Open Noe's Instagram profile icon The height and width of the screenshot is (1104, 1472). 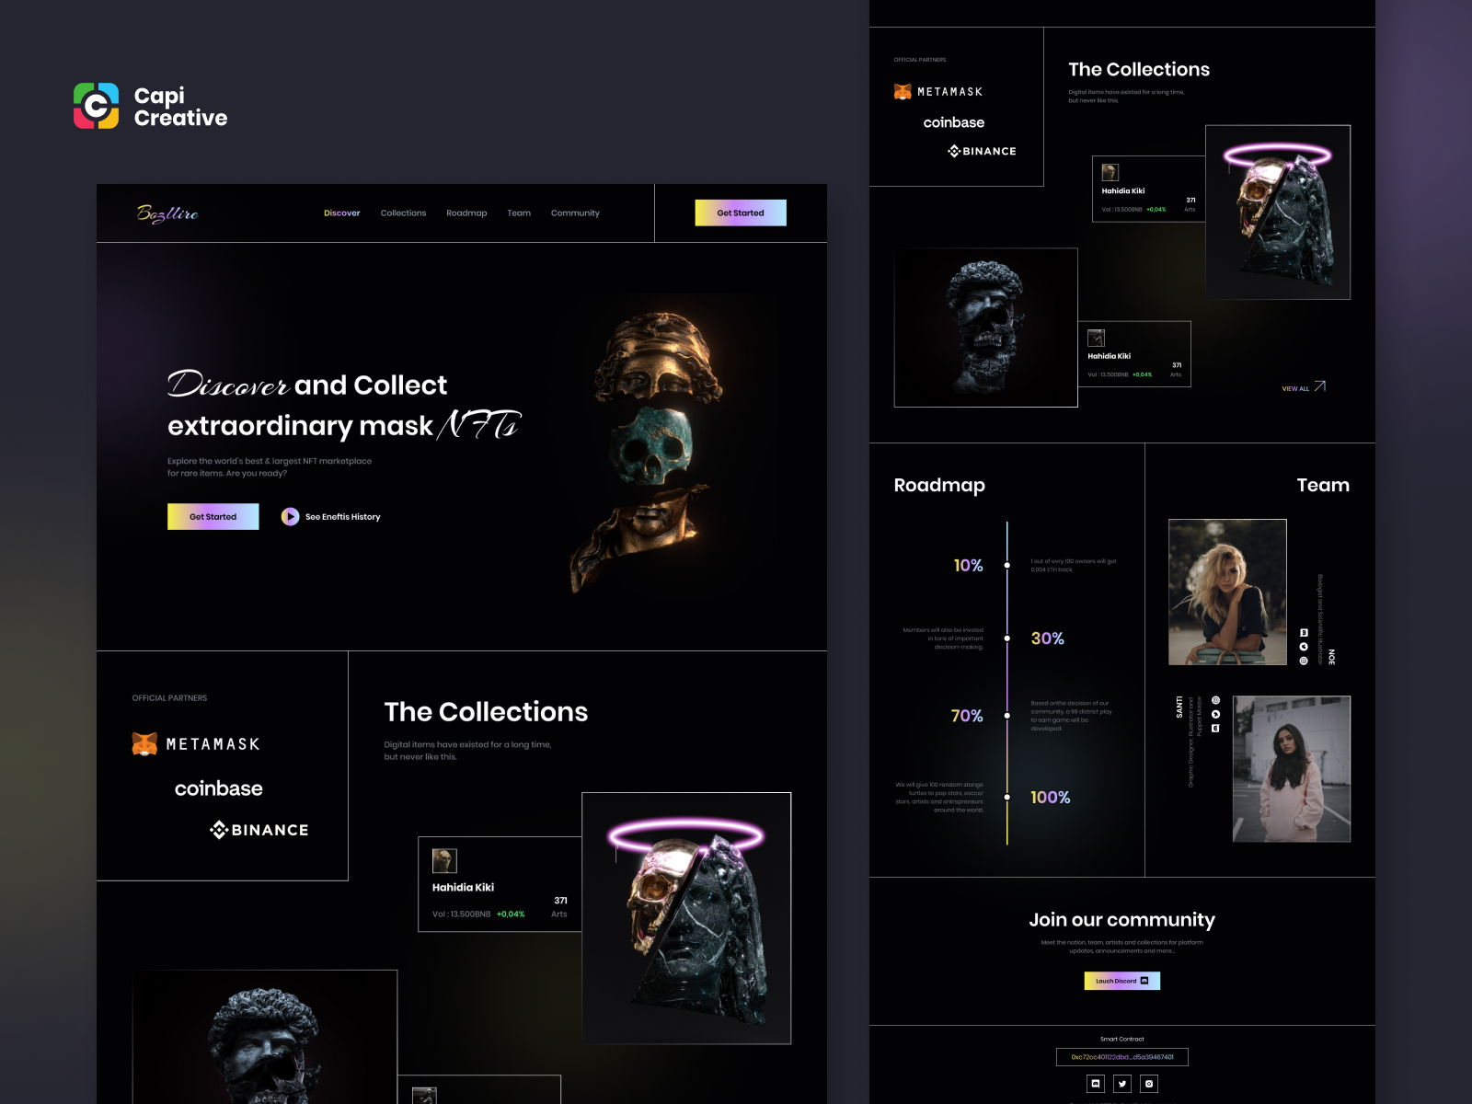[x=1304, y=661]
